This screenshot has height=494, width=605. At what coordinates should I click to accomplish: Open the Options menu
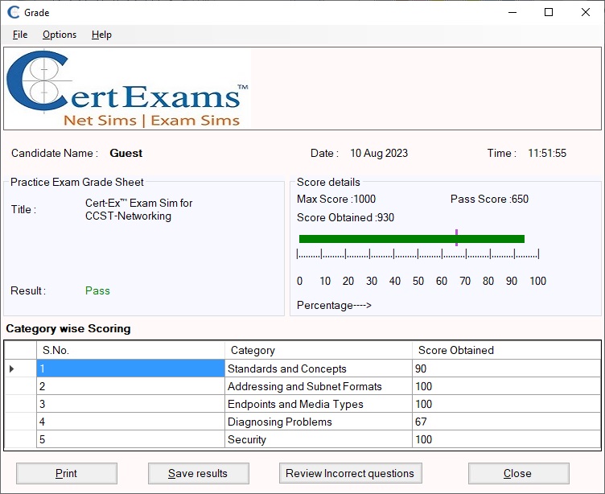pos(60,35)
